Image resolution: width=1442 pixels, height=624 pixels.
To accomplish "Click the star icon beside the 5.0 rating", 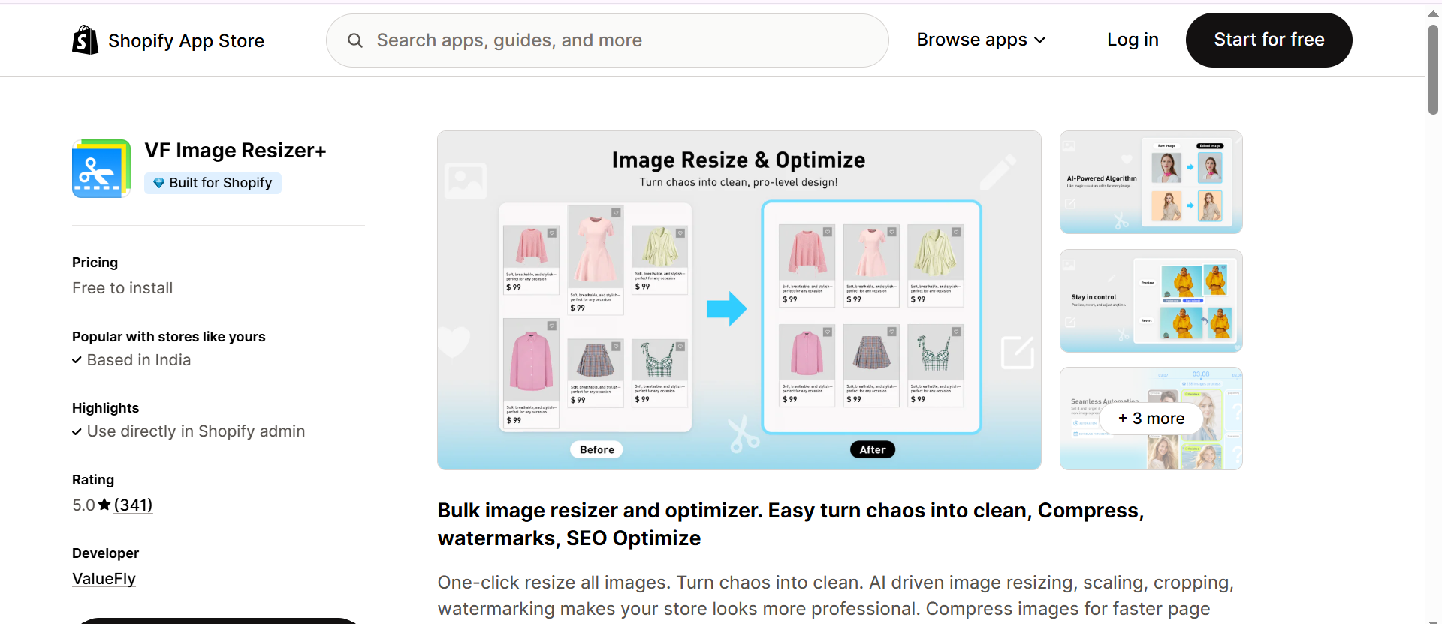I will tap(104, 505).
